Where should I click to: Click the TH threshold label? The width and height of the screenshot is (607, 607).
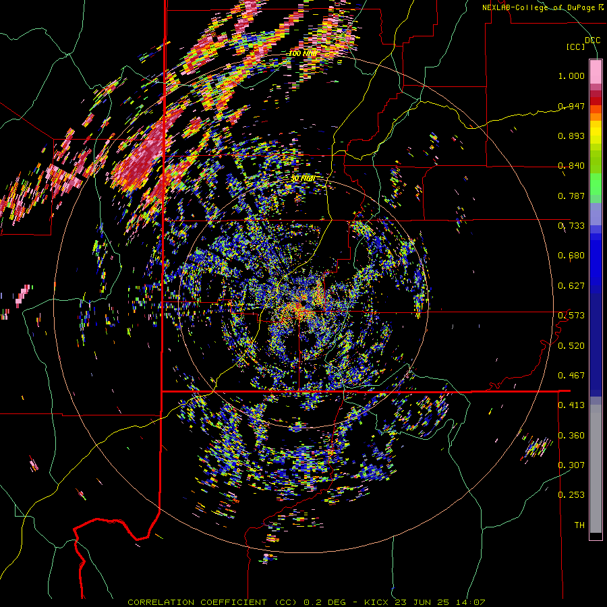click(x=579, y=525)
